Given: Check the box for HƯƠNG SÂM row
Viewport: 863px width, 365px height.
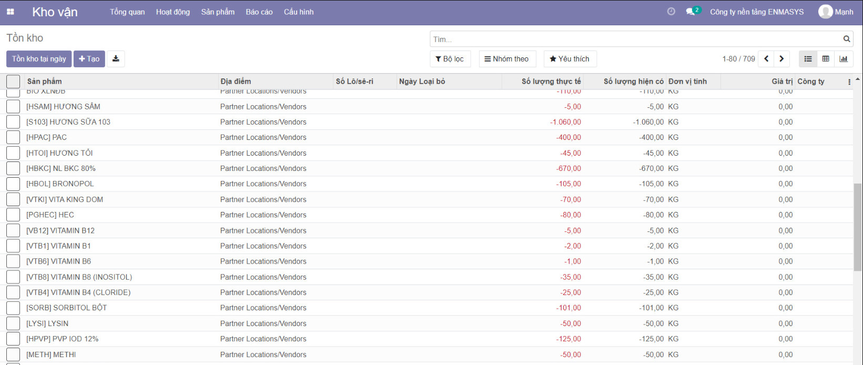Looking at the screenshot, I should [13, 107].
